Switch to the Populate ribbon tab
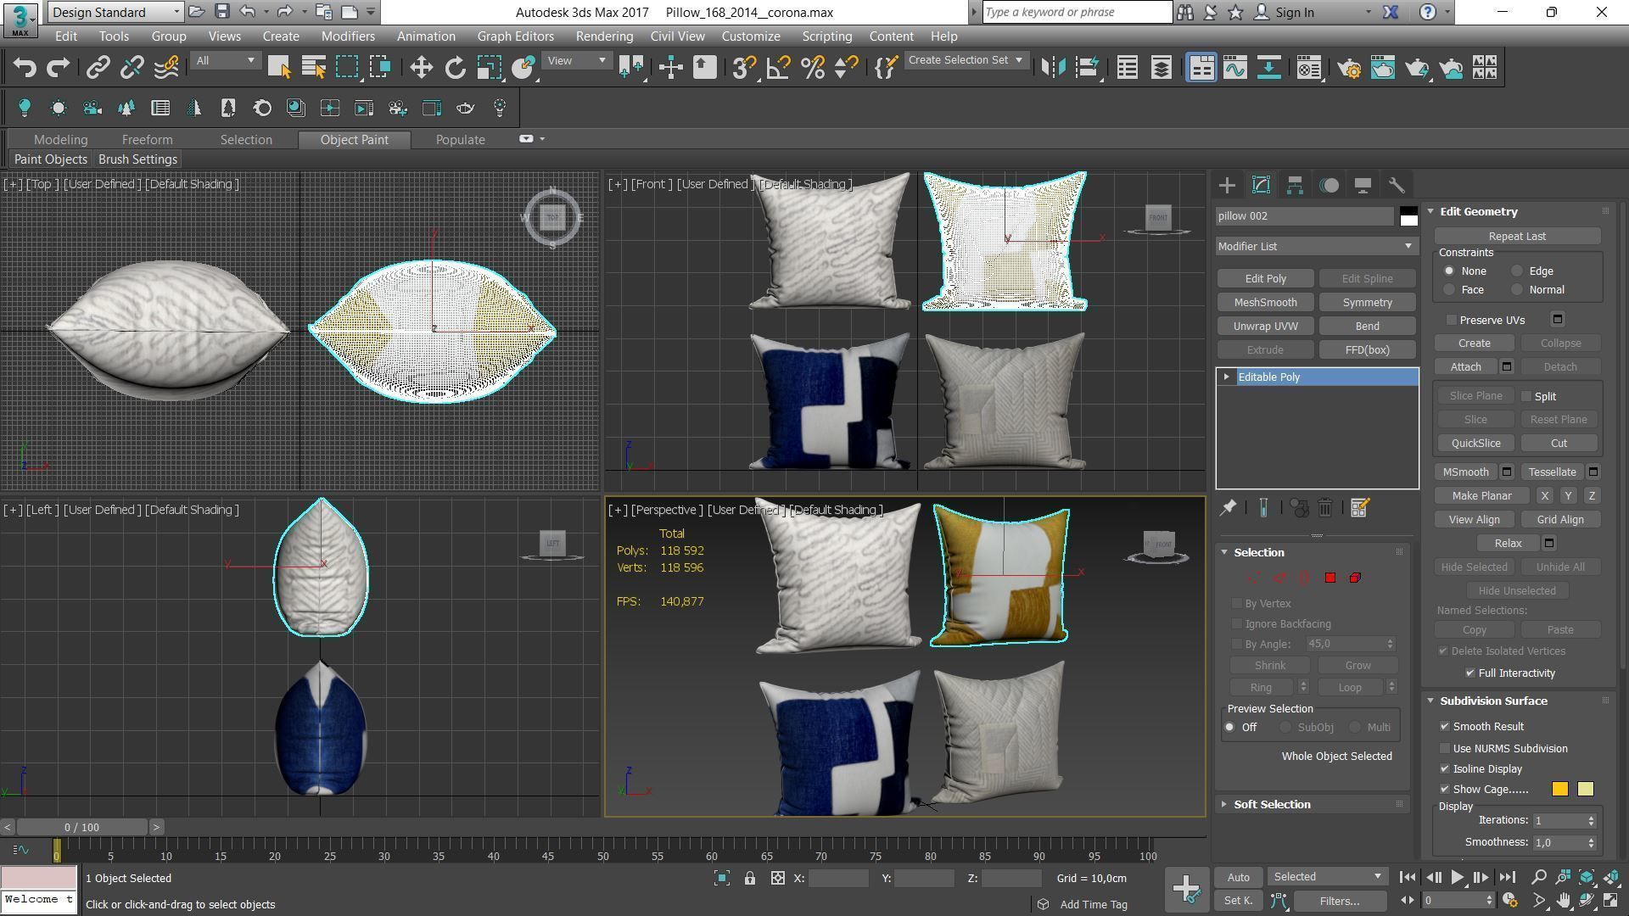The height and width of the screenshot is (916, 1629). (461, 140)
